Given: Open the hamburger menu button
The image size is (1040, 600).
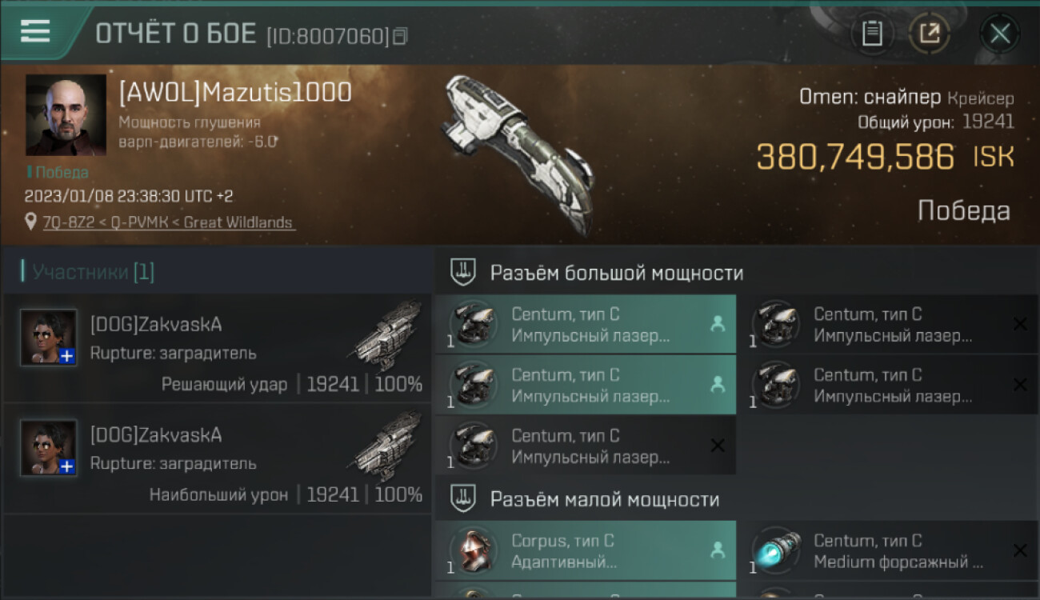Looking at the screenshot, I should click(35, 32).
